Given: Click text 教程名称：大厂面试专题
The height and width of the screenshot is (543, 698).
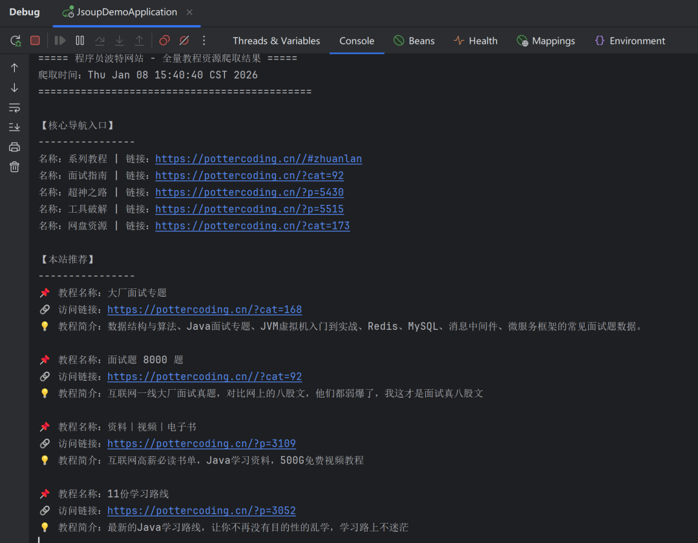Looking at the screenshot, I should click(x=112, y=293).
